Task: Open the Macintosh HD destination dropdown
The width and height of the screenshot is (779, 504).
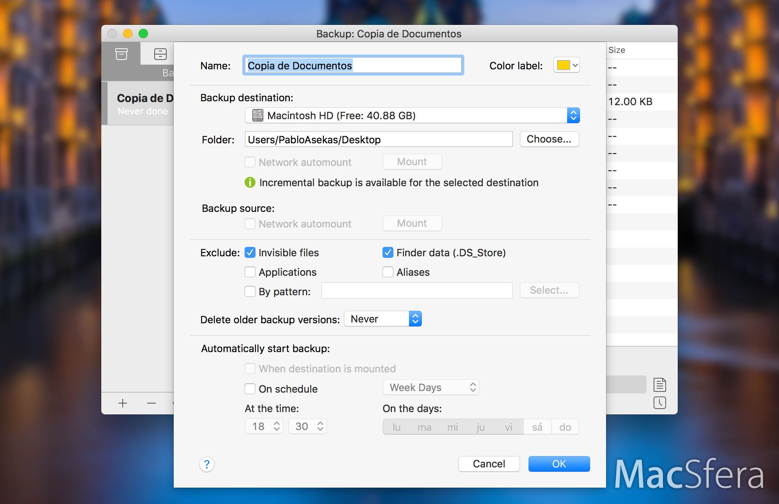Action: [412, 115]
